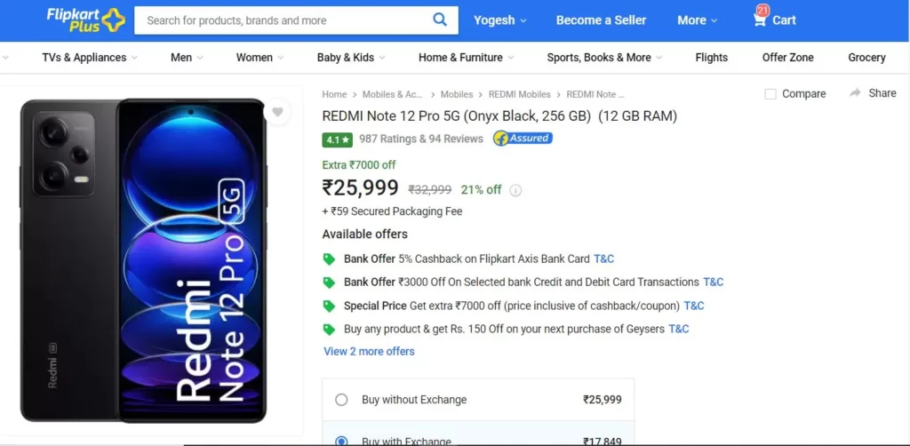Click the Flipkart Assured badge

[x=523, y=139]
